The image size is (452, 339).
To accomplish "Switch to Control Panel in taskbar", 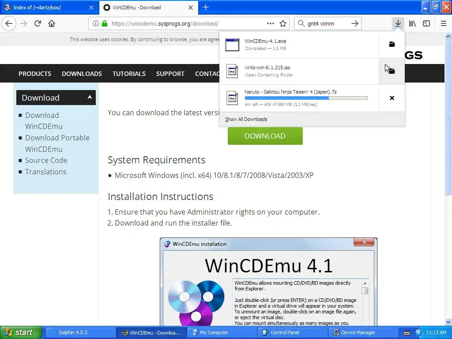I will (293, 332).
